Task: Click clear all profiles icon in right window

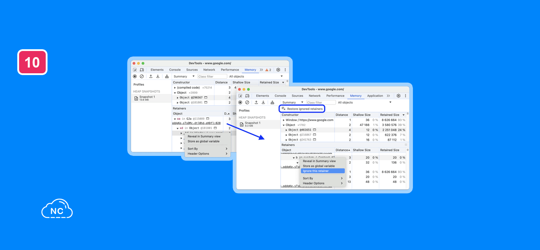Action: pos(247,102)
